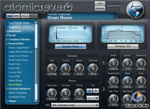Select the Piano Hall preset
Image resolution: width=150 pixels, height=109 pixels.
(x=14, y=68)
